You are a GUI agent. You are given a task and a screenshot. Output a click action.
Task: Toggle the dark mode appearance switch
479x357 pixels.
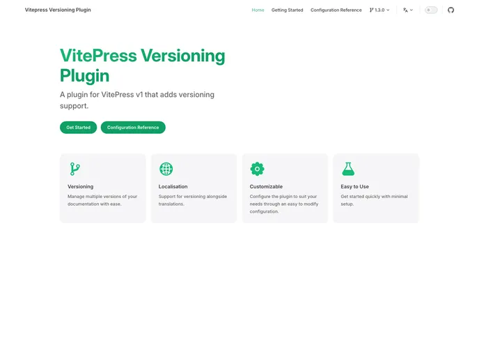coord(431,10)
